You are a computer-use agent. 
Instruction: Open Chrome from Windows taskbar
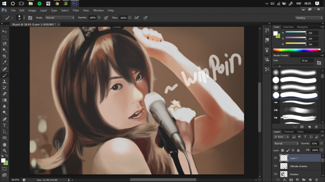point(57,4)
